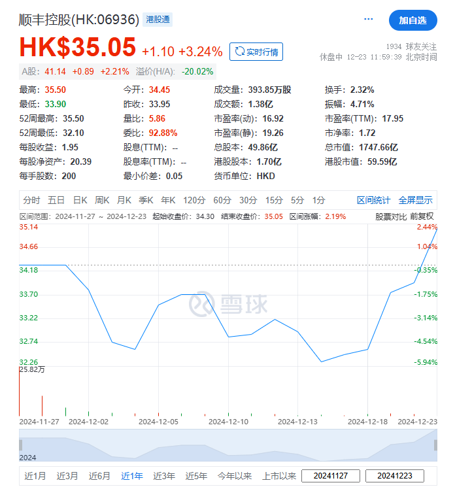
Task: Click the 1934 球友关注 follower count
Action: (411, 47)
